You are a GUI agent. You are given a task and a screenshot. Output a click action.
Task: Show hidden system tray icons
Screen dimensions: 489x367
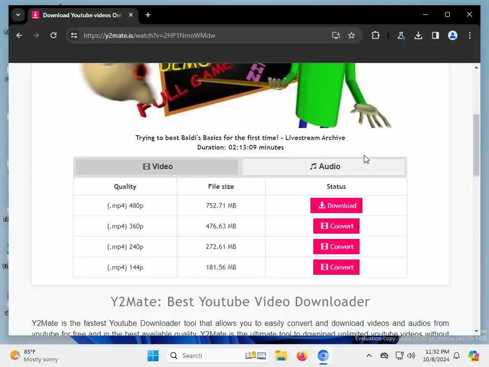369,356
